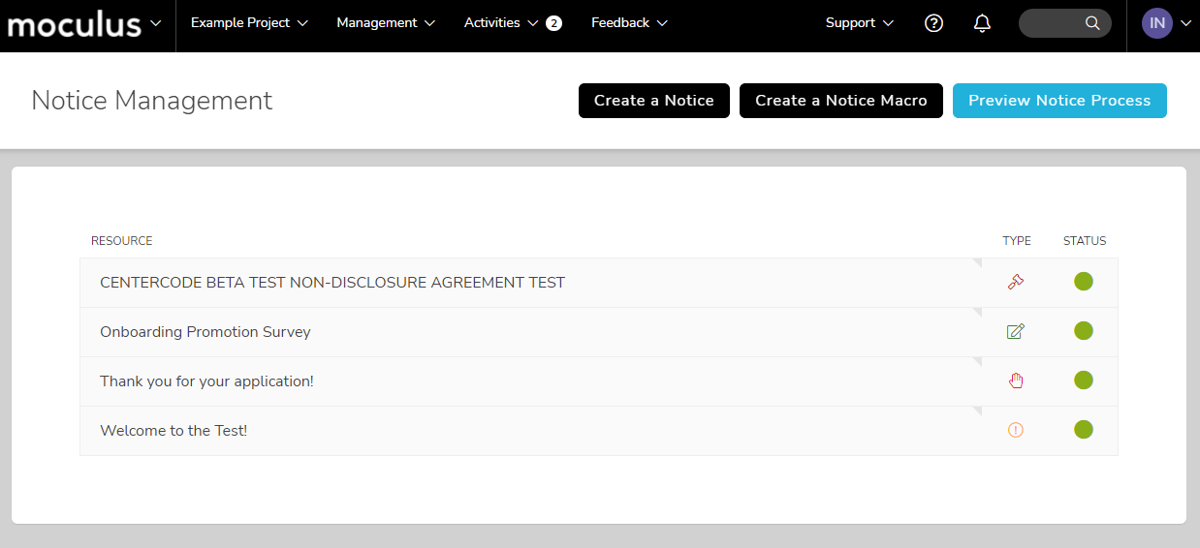Open the Example Project dropdown
1200x548 pixels.
(249, 23)
